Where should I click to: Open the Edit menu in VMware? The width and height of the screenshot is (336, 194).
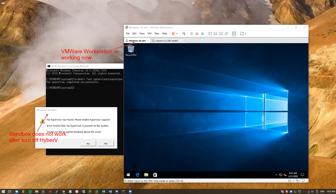134,34
